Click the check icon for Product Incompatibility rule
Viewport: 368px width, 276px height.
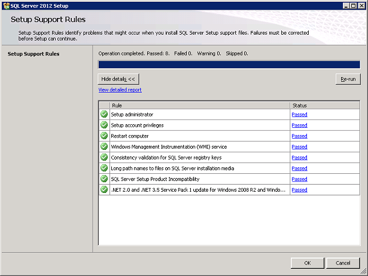[104, 179]
